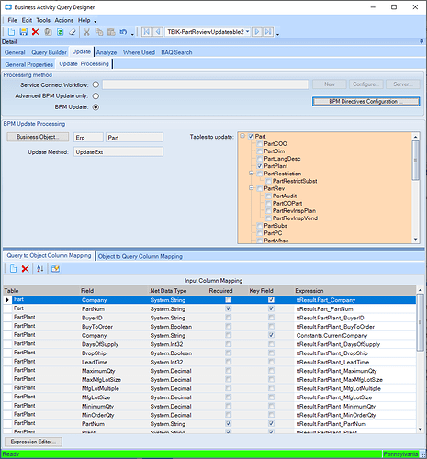Open the Expression Editor button
427x459 pixels.
pos(33,442)
